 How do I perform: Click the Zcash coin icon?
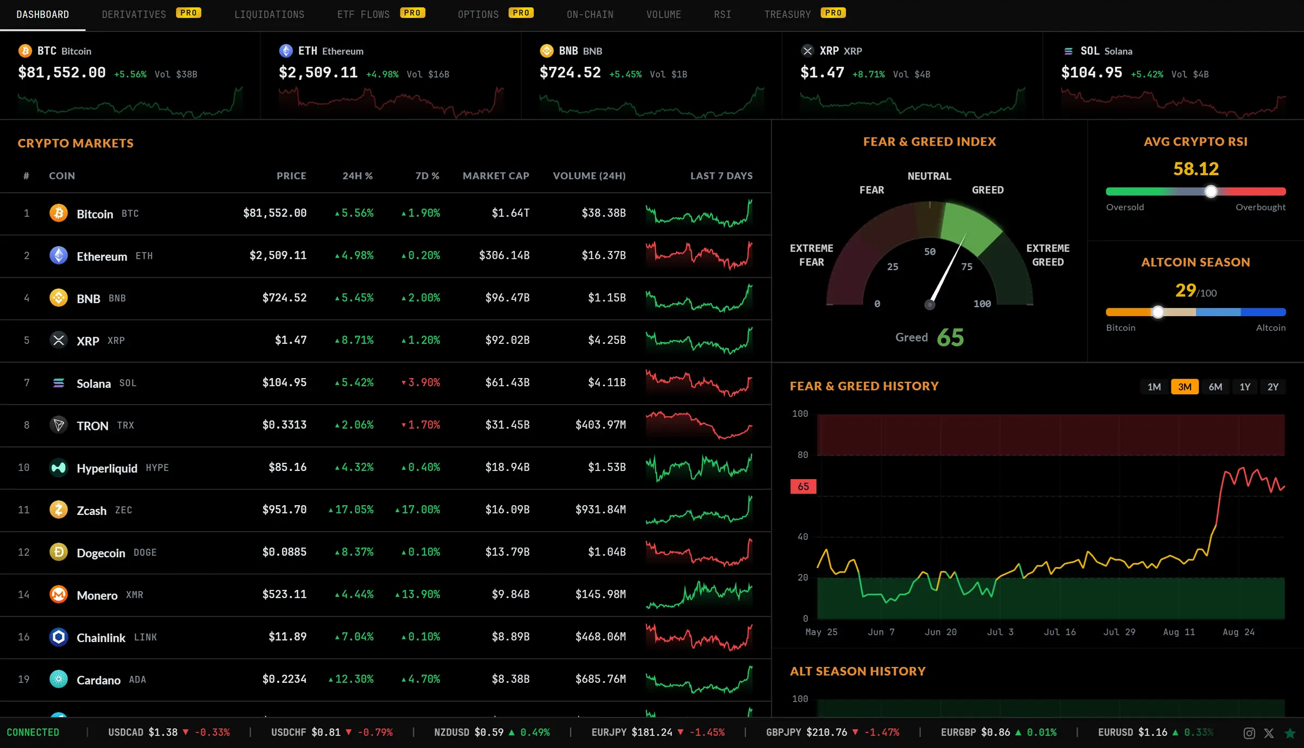tap(59, 510)
